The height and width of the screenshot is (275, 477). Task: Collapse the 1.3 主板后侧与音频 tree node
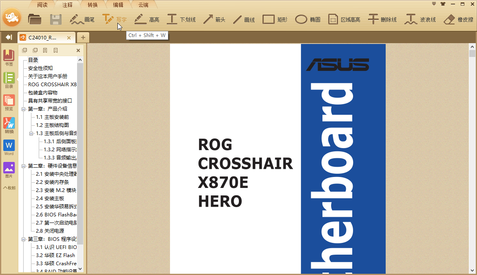[x=31, y=133]
